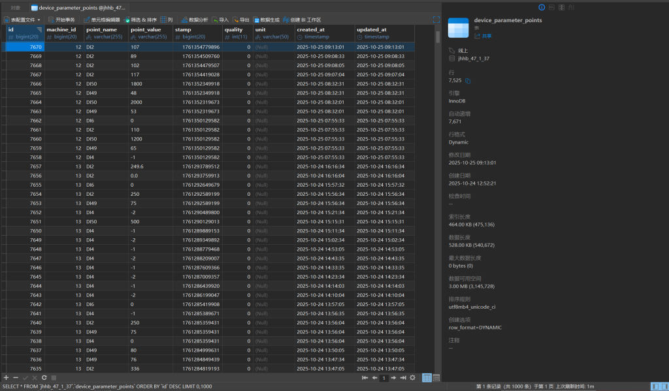The image size is (669, 391).
Task: Open Filter & Sort (筛选 & 排序)
Action: tap(141, 20)
